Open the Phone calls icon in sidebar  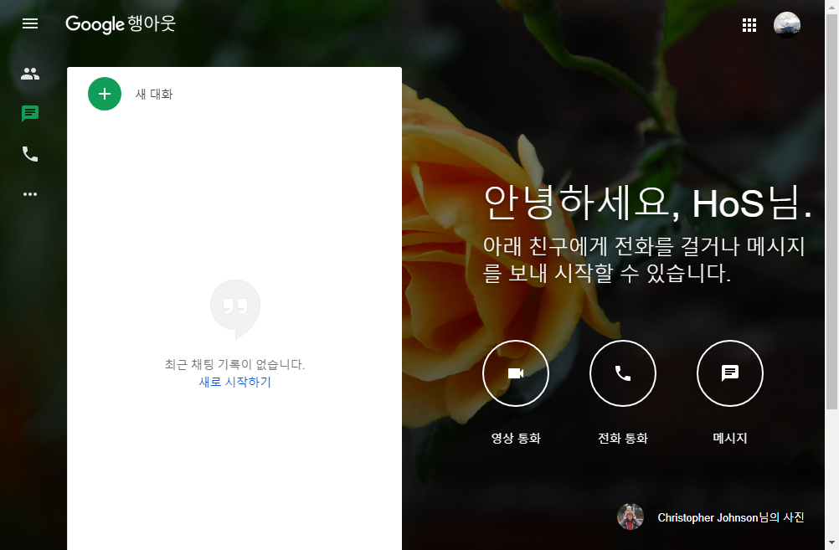coord(30,154)
